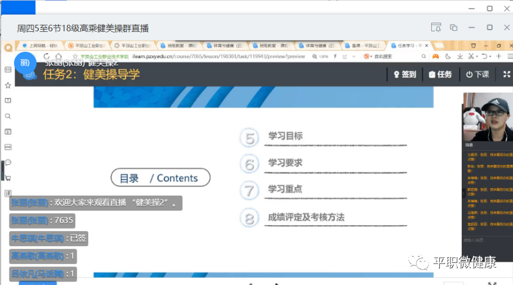Select 学习目标 contents item
This screenshot has height=285, width=513.
(285, 137)
